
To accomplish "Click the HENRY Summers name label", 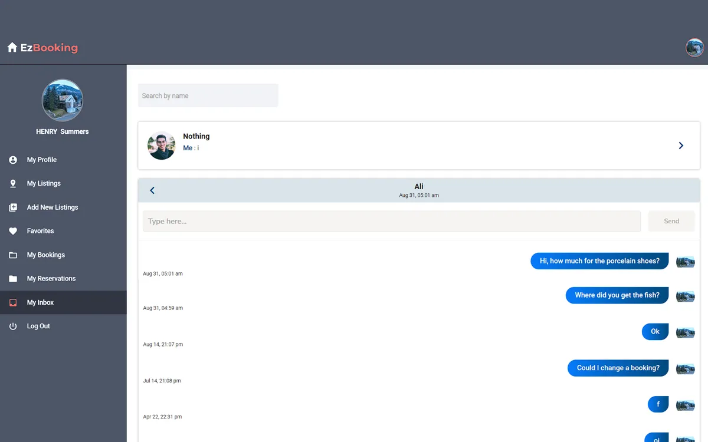I will click(x=63, y=131).
